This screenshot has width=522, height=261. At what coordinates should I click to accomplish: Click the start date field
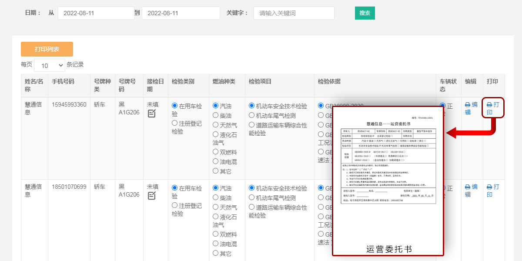[x=96, y=13]
